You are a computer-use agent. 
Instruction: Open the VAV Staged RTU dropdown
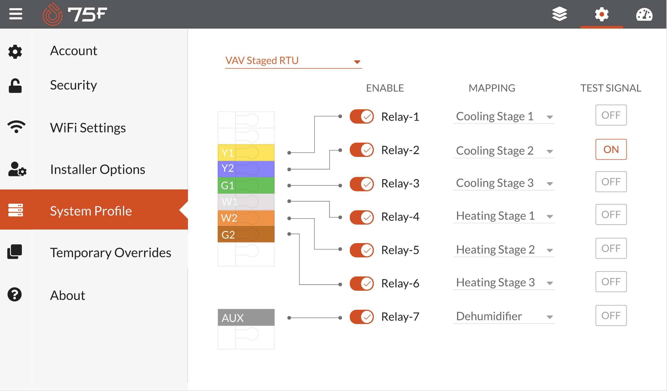click(293, 61)
